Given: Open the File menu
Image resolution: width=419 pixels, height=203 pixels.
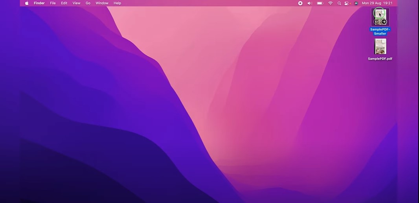Looking at the screenshot, I should tap(53, 3).
